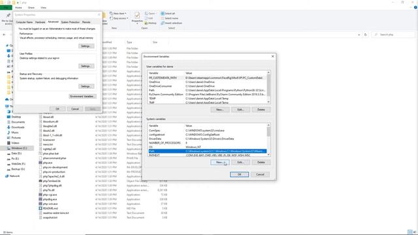The image size is (418, 235).
Task: Click Edit under System variables
Action: (240, 163)
